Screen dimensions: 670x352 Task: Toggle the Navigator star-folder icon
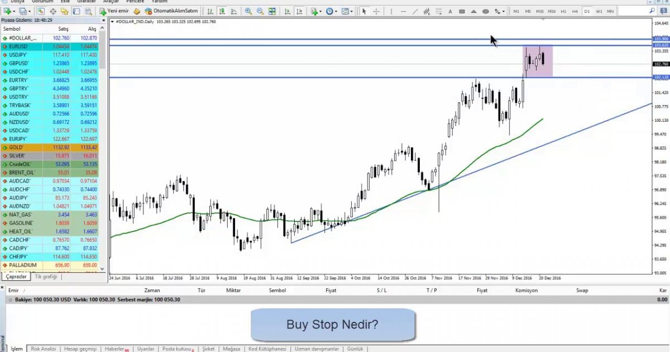click(x=65, y=11)
